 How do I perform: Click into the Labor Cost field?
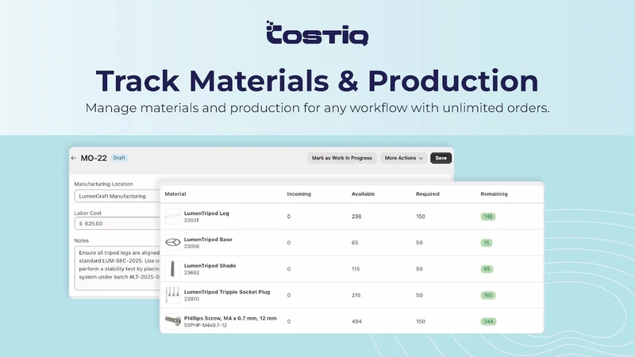tap(117, 224)
